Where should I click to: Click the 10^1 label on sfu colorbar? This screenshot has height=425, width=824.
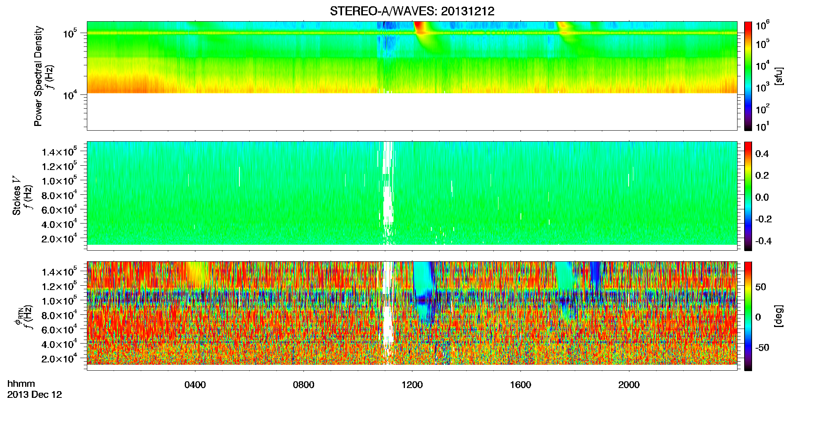(x=762, y=127)
